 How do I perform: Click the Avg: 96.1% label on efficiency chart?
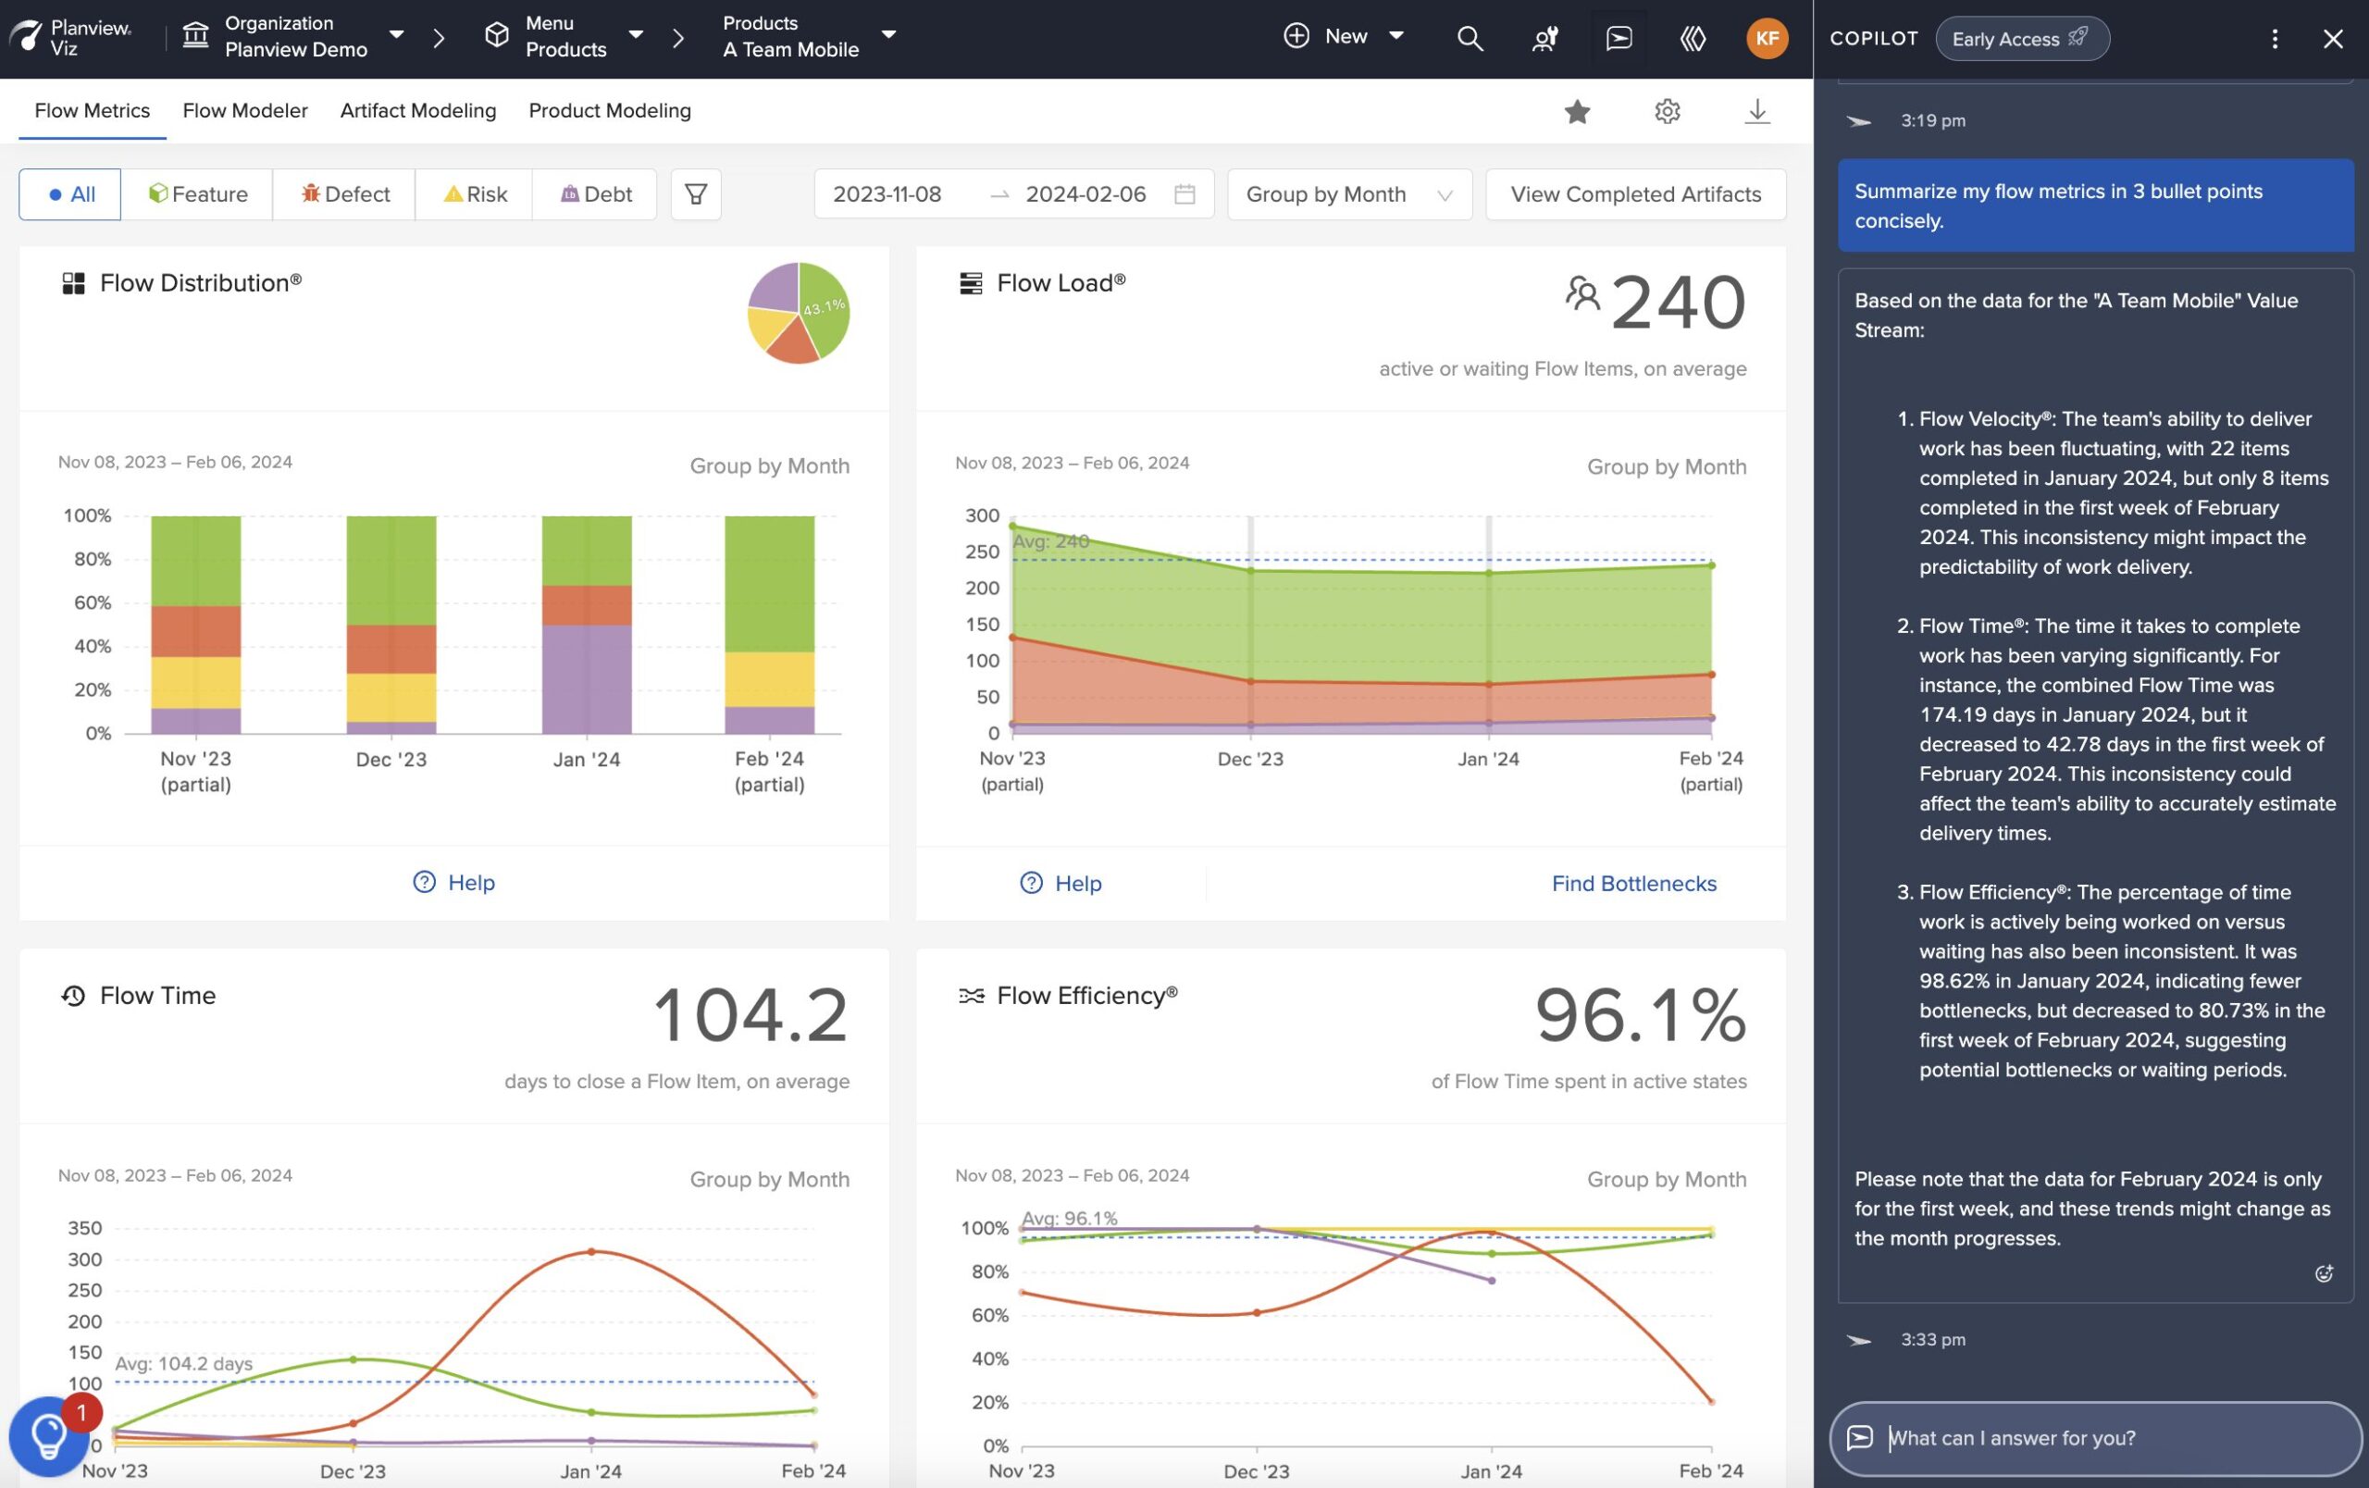click(1070, 1219)
